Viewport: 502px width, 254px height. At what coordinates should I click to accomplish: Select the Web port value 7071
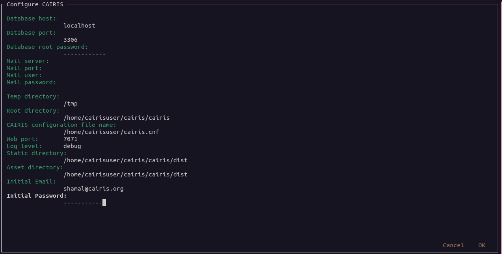pos(71,139)
